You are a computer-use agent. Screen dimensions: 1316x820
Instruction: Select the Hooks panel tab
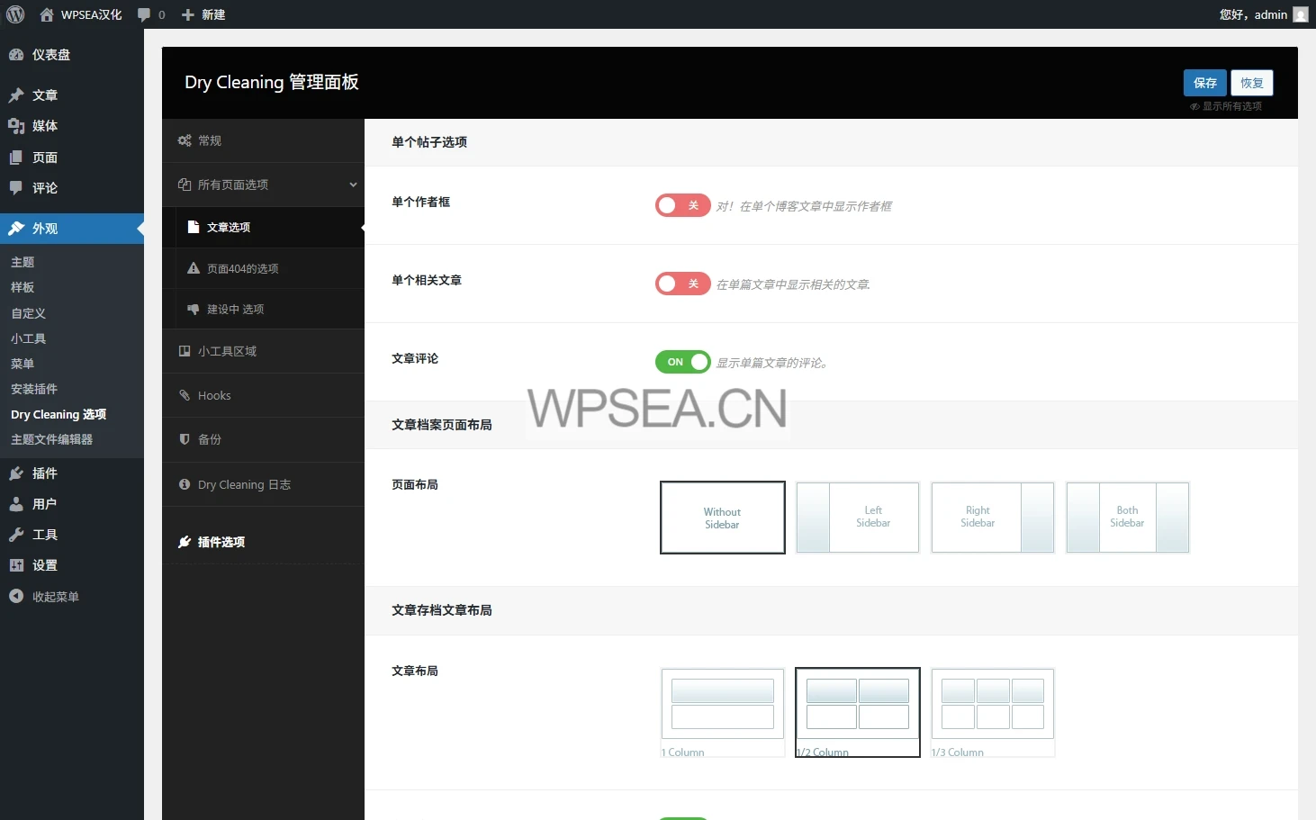pyautogui.click(x=214, y=395)
